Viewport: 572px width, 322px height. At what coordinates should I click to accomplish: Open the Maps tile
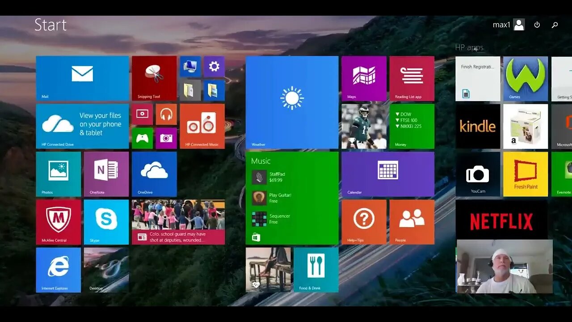click(x=364, y=78)
